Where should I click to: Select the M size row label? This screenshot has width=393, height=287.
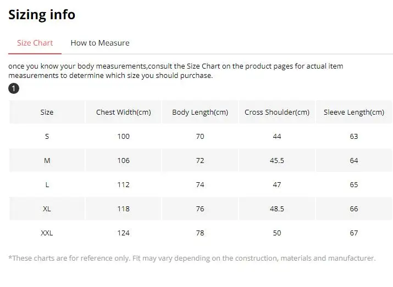pyautogui.click(x=47, y=160)
